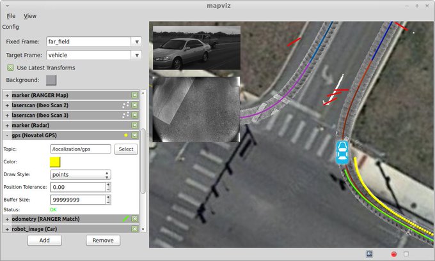
Task: Toggle visibility of marker (RANGER Map) layer
Action: point(134,95)
